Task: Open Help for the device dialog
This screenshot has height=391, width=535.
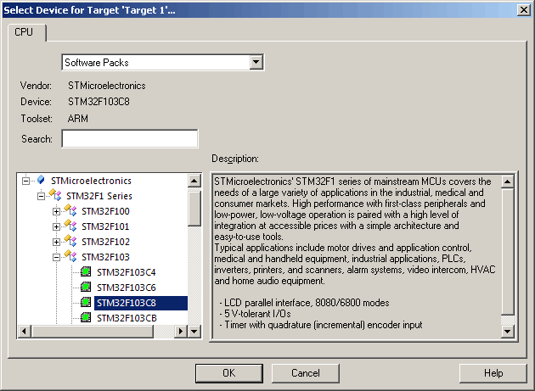Action: click(x=493, y=373)
